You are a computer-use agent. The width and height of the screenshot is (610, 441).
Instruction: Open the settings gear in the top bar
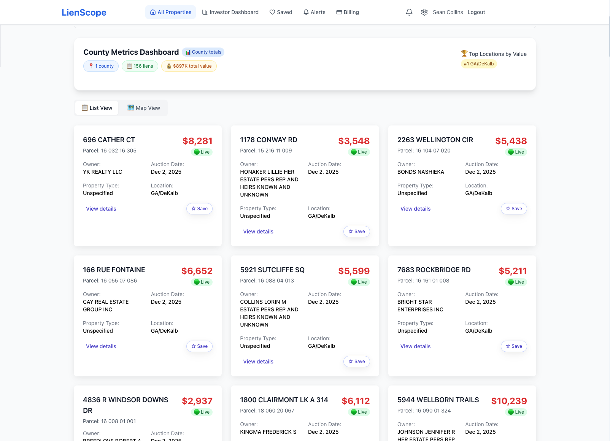(x=424, y=12)
